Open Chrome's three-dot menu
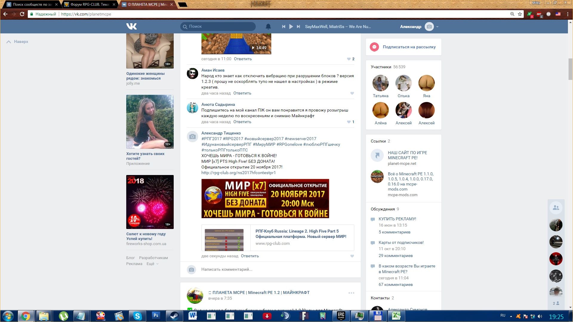Screen dimensions: 573x322 [x=568, y=14]
